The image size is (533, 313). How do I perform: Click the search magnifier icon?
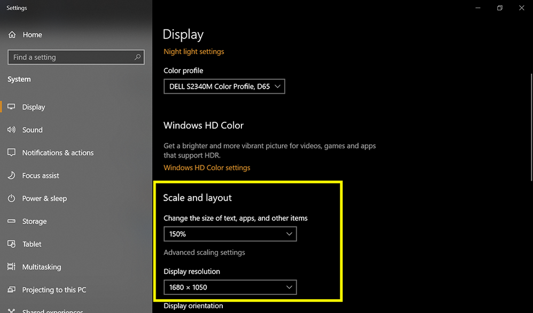tap(138, 57)
